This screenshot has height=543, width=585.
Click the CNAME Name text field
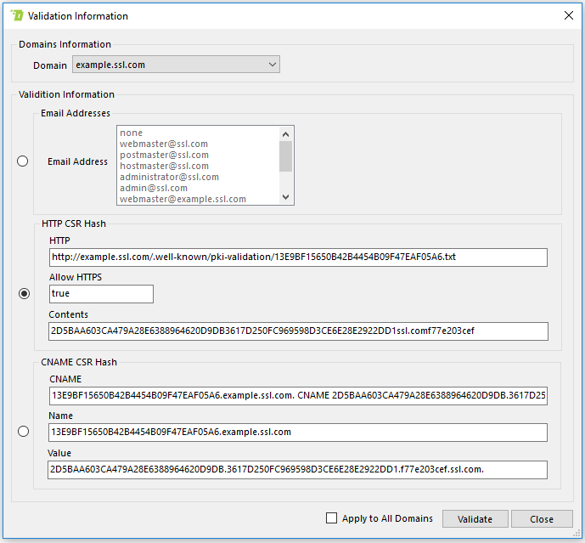(x=298, y=433)
